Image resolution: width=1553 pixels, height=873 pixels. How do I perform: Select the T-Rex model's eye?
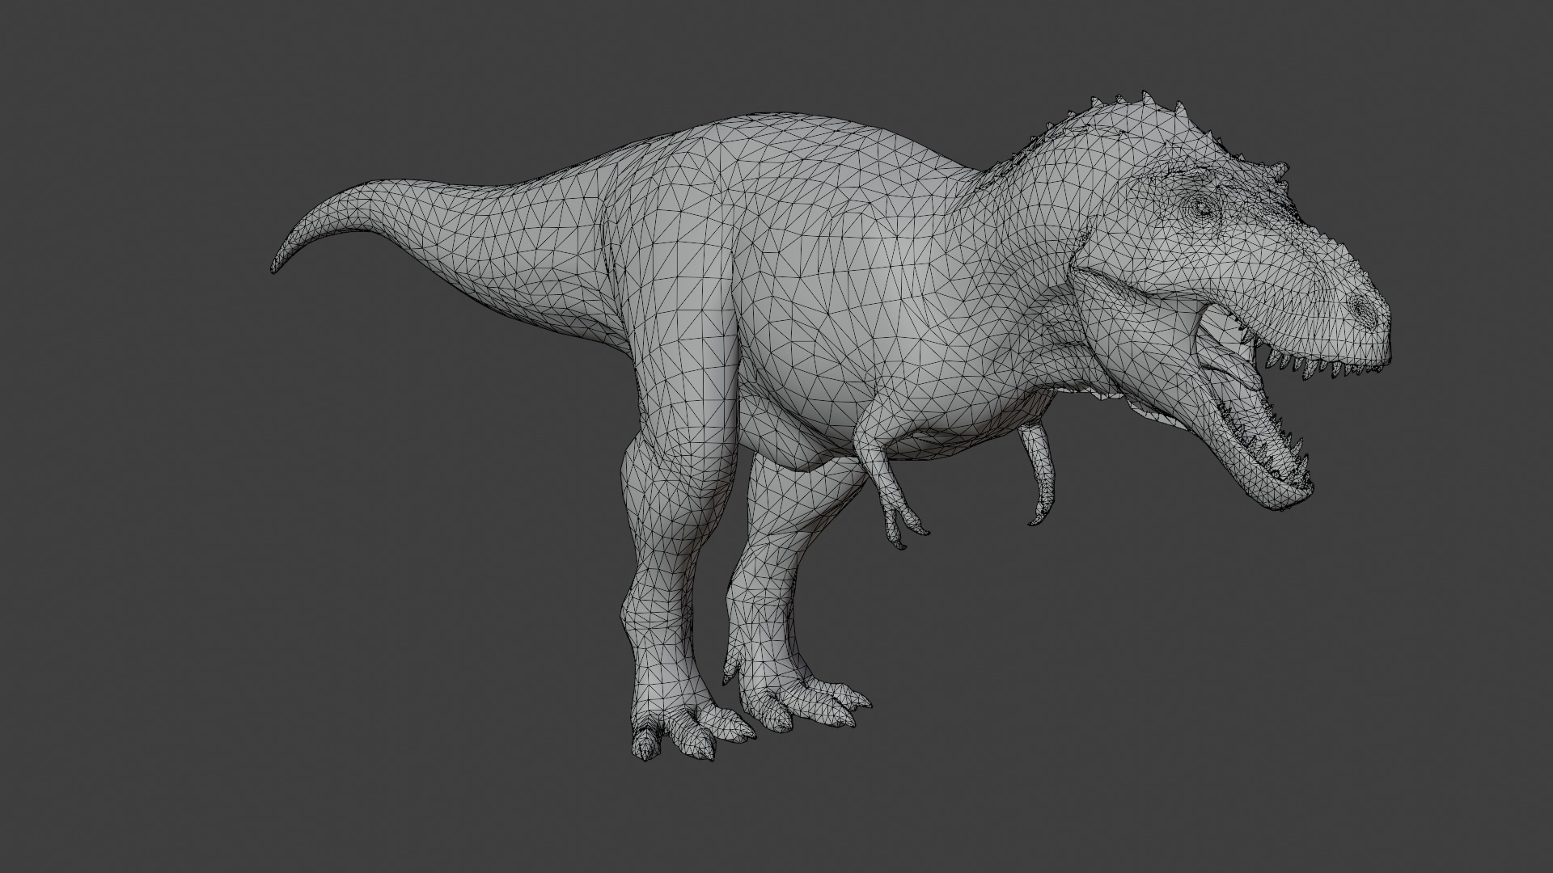pos(1202,208)
